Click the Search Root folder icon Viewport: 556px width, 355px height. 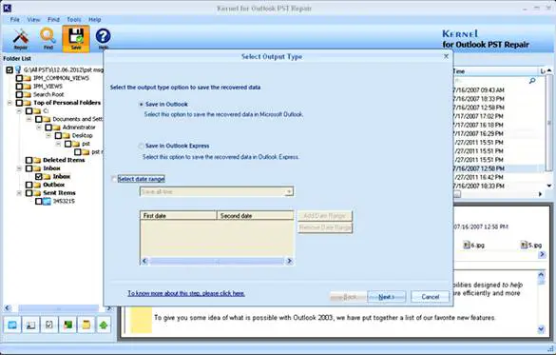click(28, 94)
